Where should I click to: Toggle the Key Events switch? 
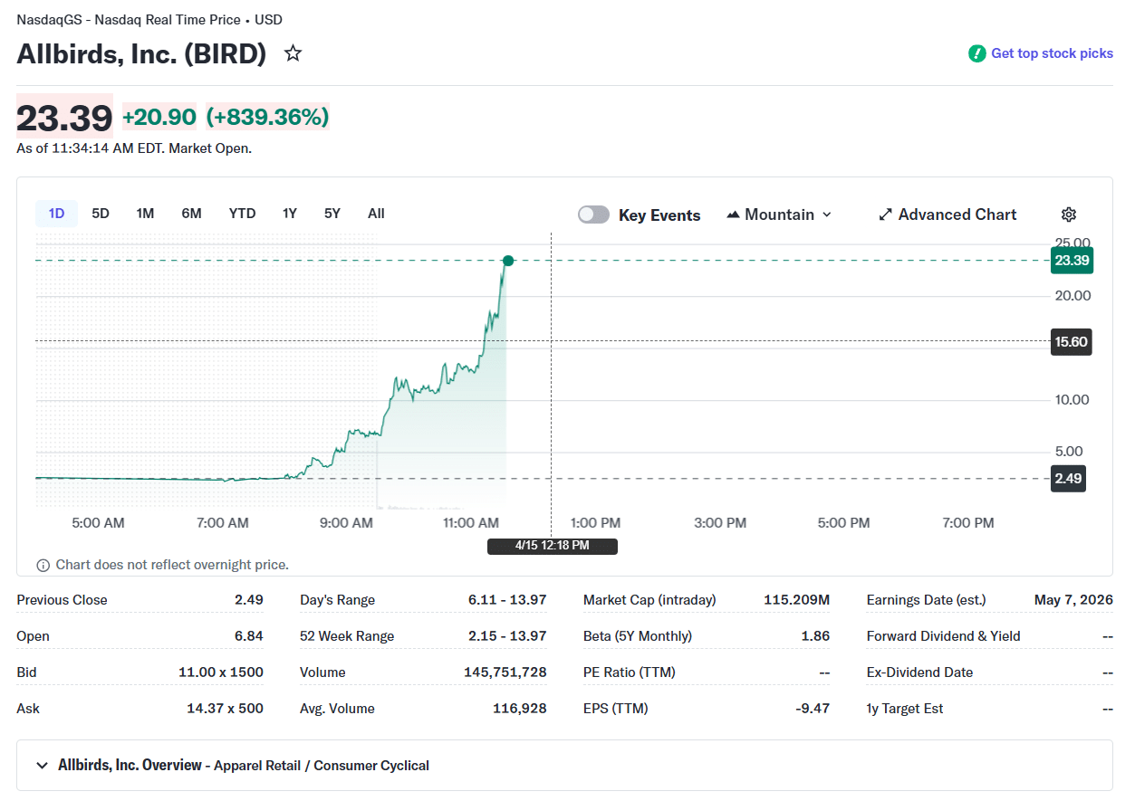(x=593, y=215)
